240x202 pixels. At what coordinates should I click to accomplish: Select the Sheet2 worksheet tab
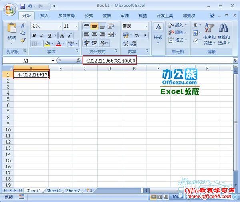(54, 190)
